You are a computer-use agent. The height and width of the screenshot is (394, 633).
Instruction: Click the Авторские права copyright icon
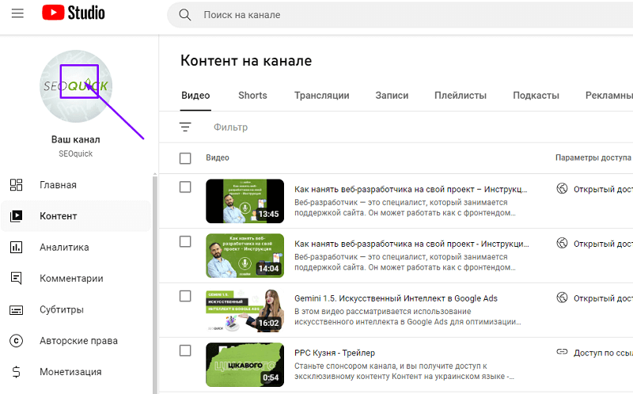coord(16,341)
